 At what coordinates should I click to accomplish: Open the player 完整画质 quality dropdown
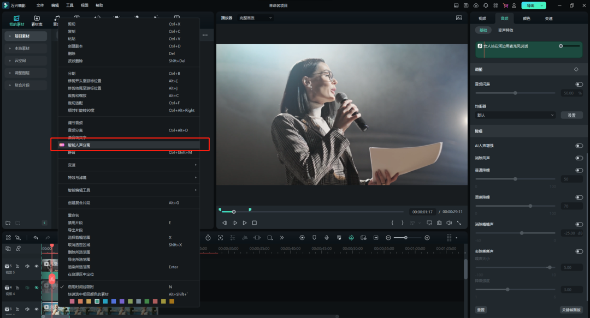tap(255, 17)
